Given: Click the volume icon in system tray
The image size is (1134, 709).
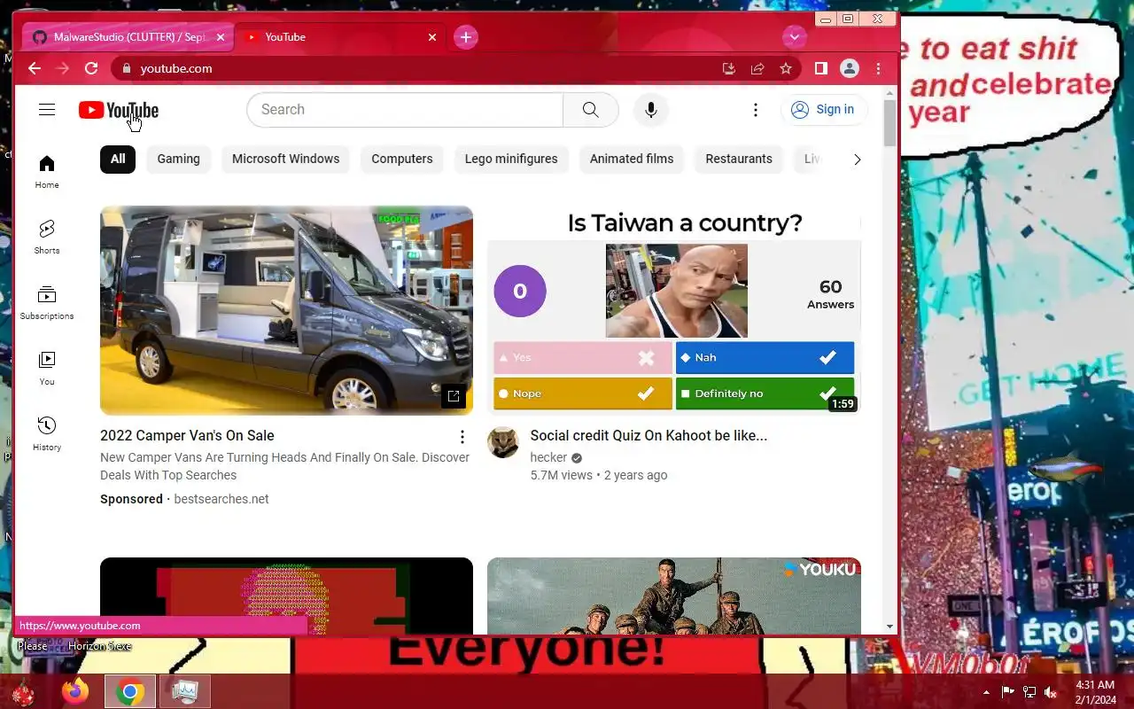Looking at the screenshot, I should pyautogui.click(x=1051, y=692).
